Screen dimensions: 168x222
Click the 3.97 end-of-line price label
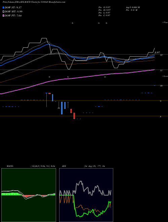coord(157,53)
